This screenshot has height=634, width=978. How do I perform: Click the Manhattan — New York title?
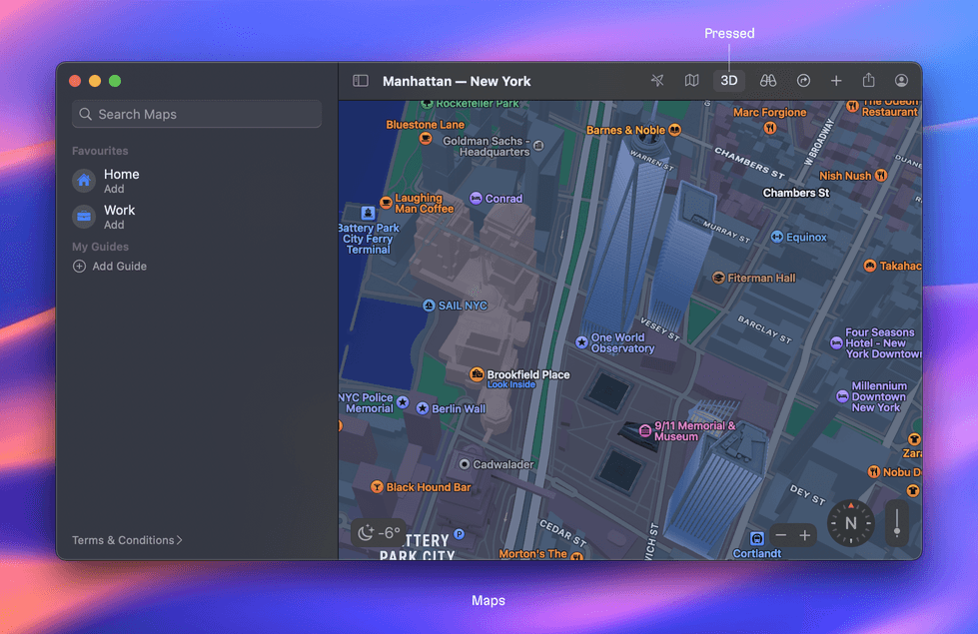point(457,81)
